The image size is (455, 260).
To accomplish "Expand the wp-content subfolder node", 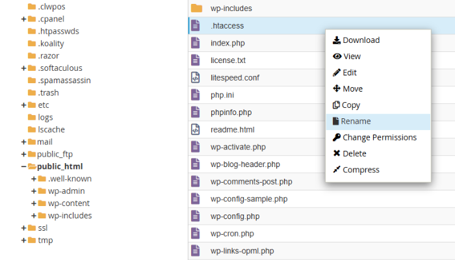I will [34, 203].
